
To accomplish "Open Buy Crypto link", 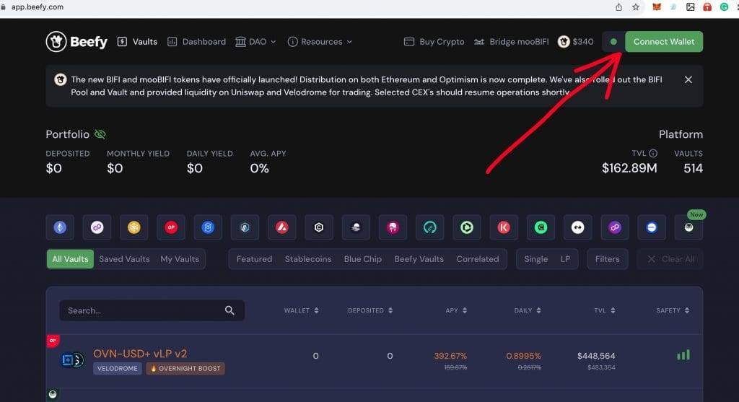I will (x=434, y=41).
